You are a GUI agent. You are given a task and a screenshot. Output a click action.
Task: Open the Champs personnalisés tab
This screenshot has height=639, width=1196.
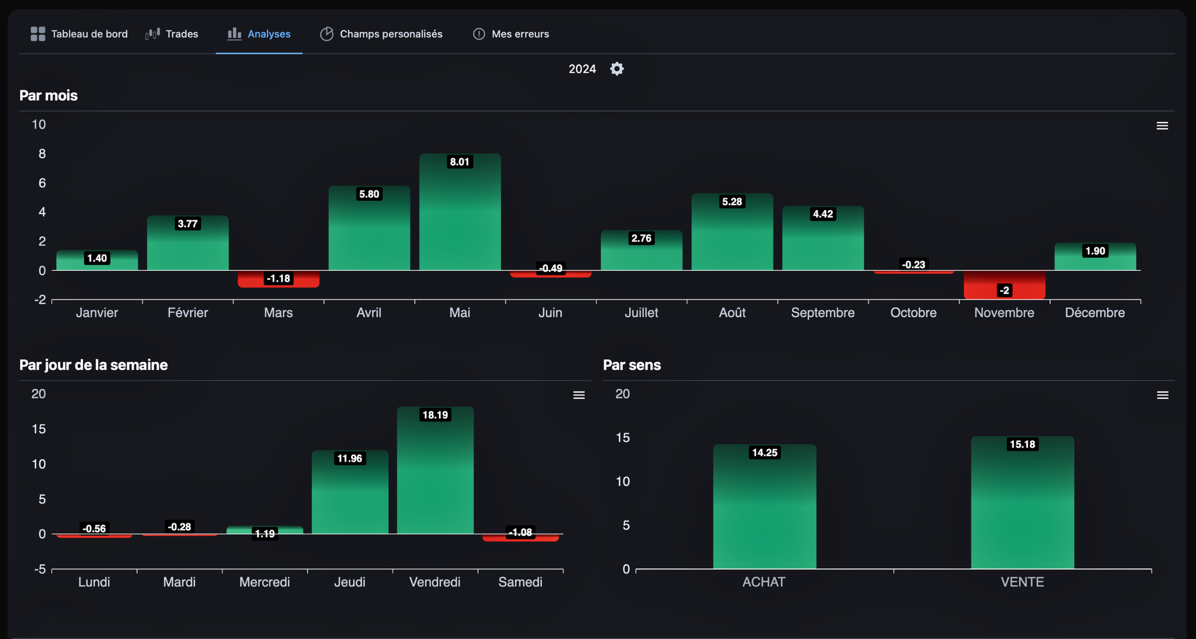(x=390, y=34)
